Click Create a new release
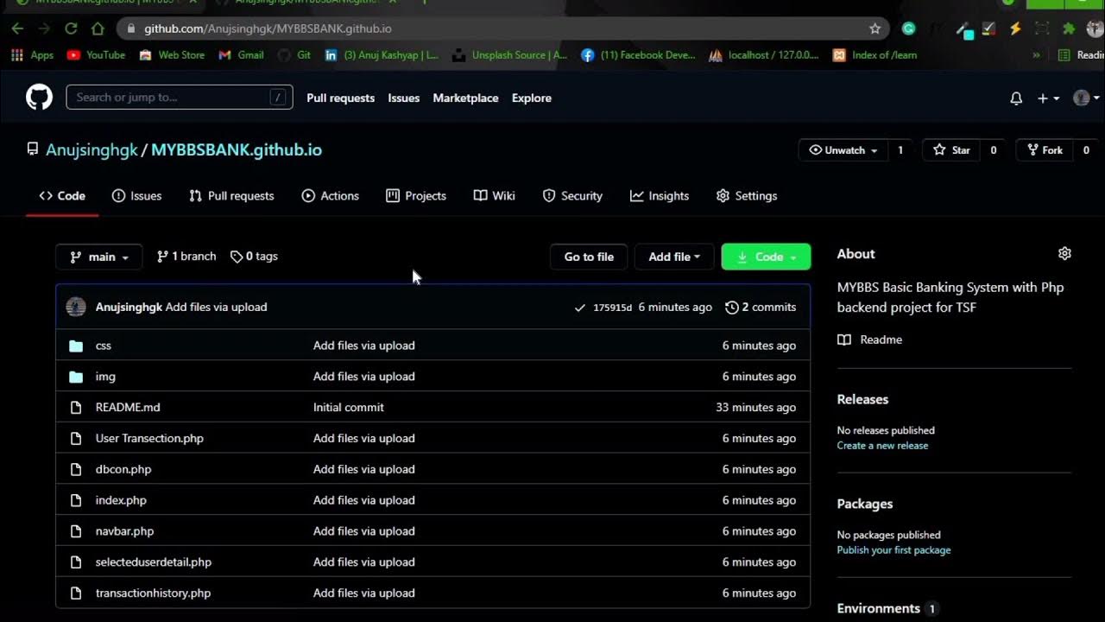Viewport: 1105px width, 622px height. tap(882, 446)
